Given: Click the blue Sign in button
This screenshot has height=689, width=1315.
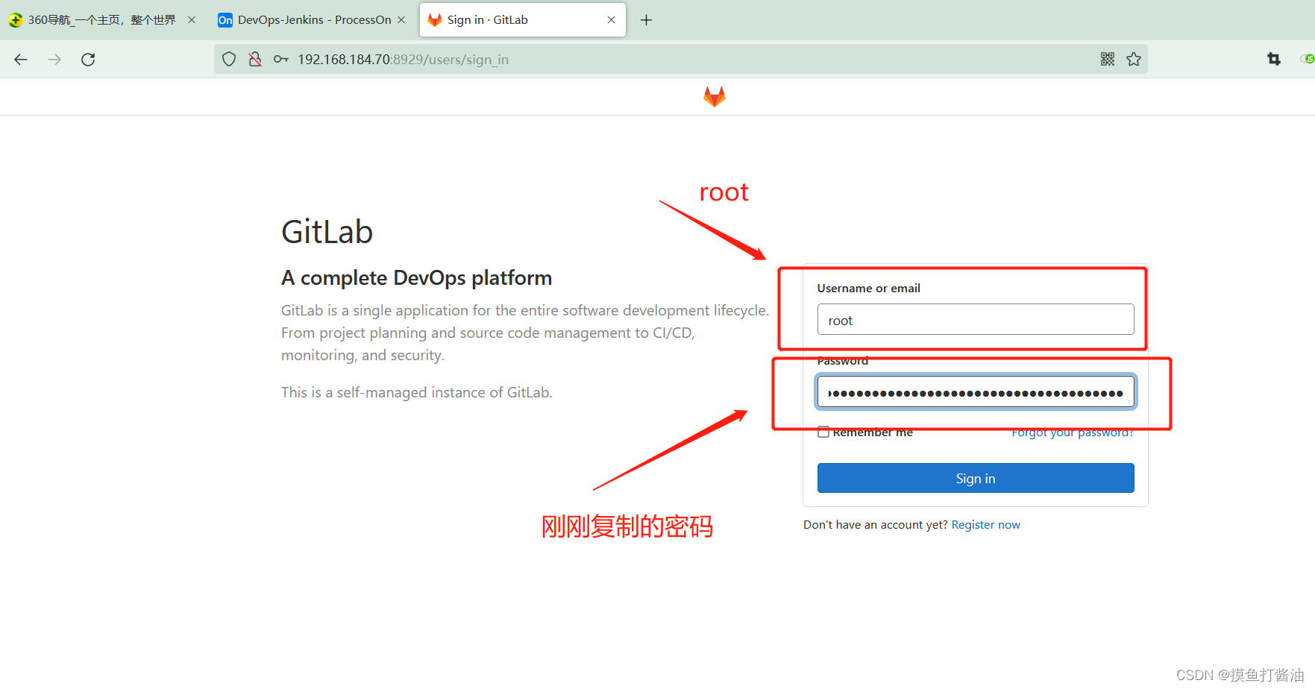Looking at the screenshot, I should pos(976,478).
